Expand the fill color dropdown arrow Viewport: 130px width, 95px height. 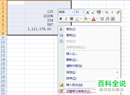click(x=89, y=19)
